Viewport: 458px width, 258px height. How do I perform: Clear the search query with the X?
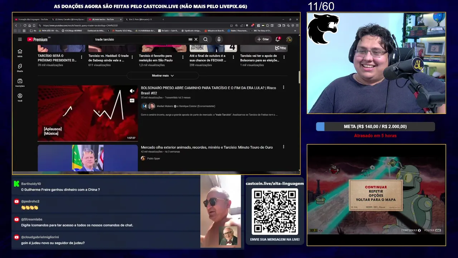(x=196, y=39)
